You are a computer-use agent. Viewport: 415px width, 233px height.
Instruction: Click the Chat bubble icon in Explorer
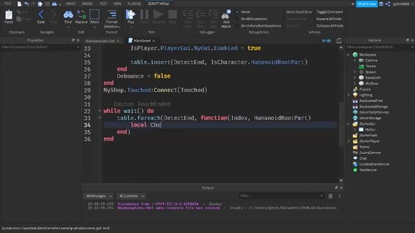[355, 159]
